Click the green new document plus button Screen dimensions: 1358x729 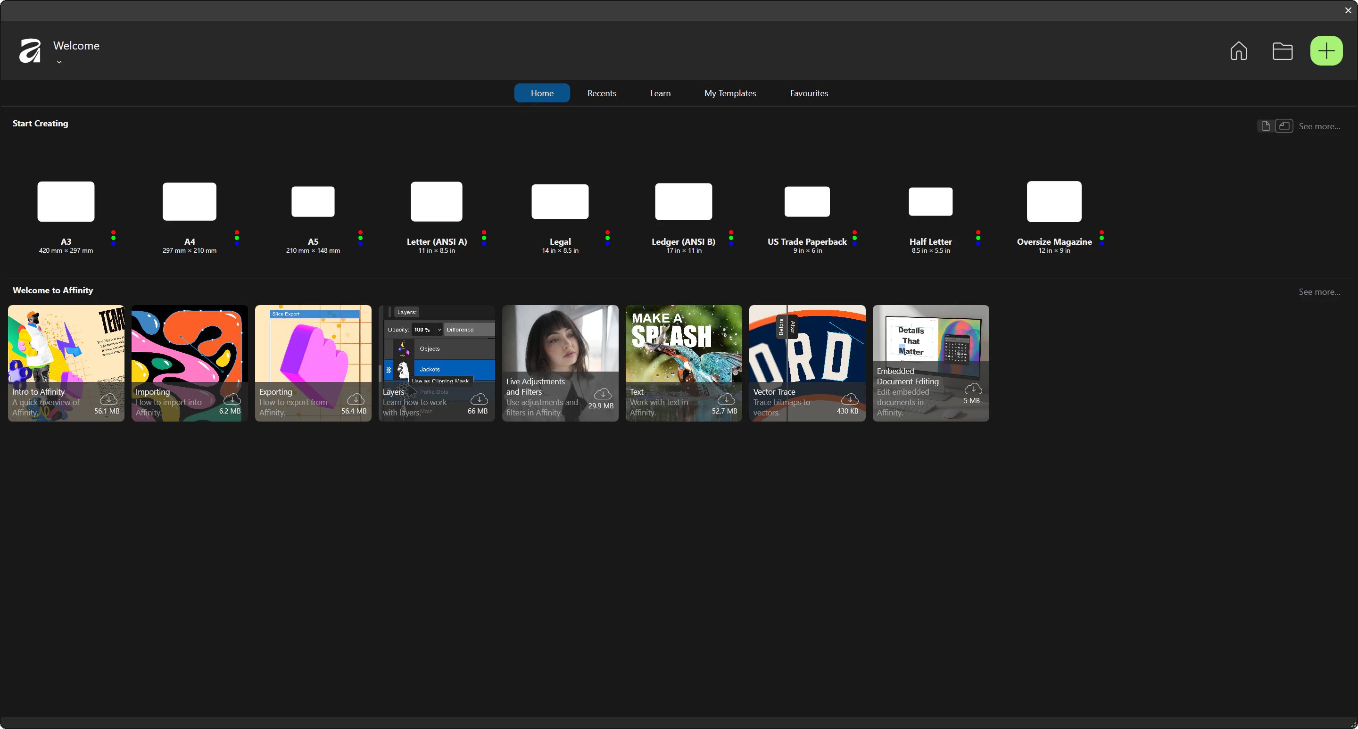(1326, 50)
